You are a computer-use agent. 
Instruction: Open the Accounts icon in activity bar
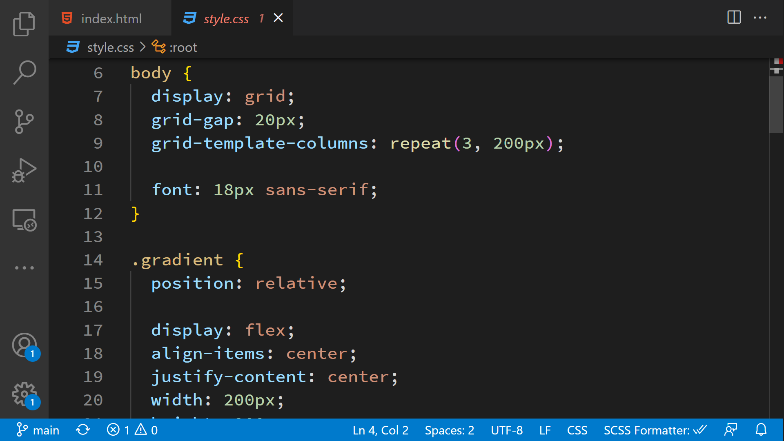pyautogui.click(x=24, y=345)
